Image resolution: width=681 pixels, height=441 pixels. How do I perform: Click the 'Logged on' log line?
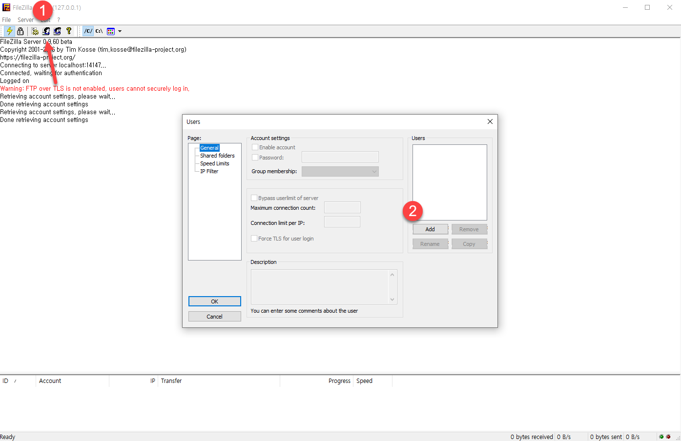coord(15,81)
